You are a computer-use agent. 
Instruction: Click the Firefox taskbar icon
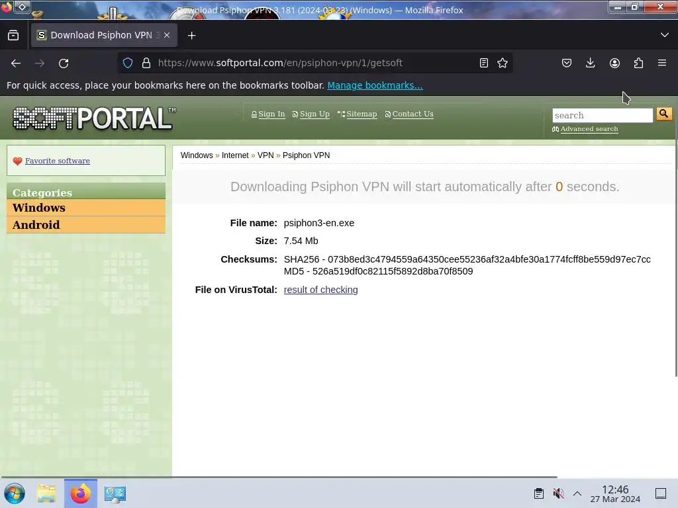pyautogui.click(x=81, y=493)
